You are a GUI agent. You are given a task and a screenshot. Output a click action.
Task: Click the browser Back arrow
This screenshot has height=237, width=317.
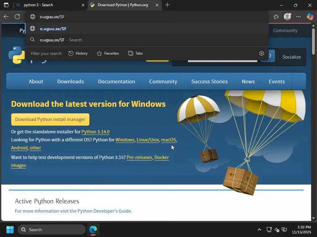(x=6, y=17)
